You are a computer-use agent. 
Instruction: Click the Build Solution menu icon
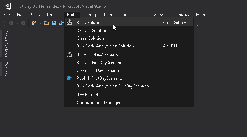[x=69, y=22]
